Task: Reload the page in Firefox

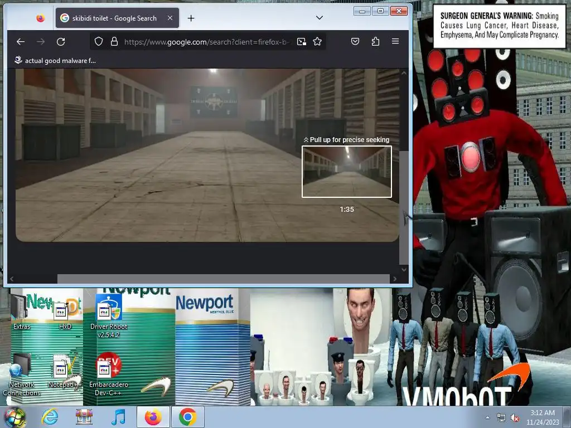Action: [x=61, y=42]
